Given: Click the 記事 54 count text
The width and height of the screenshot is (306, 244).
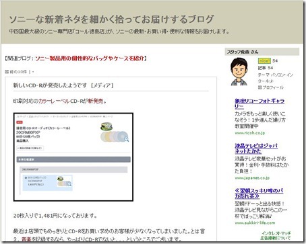Looking at the screenshot, I should click(x=266, y=68).
